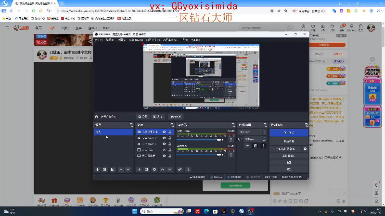
Task: Toggle the lock on the window capture source
Action: pyautogui.click(x=170, y=150)
